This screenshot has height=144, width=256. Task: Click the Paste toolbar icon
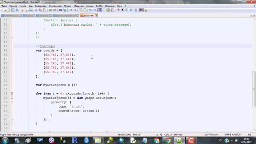44,10
